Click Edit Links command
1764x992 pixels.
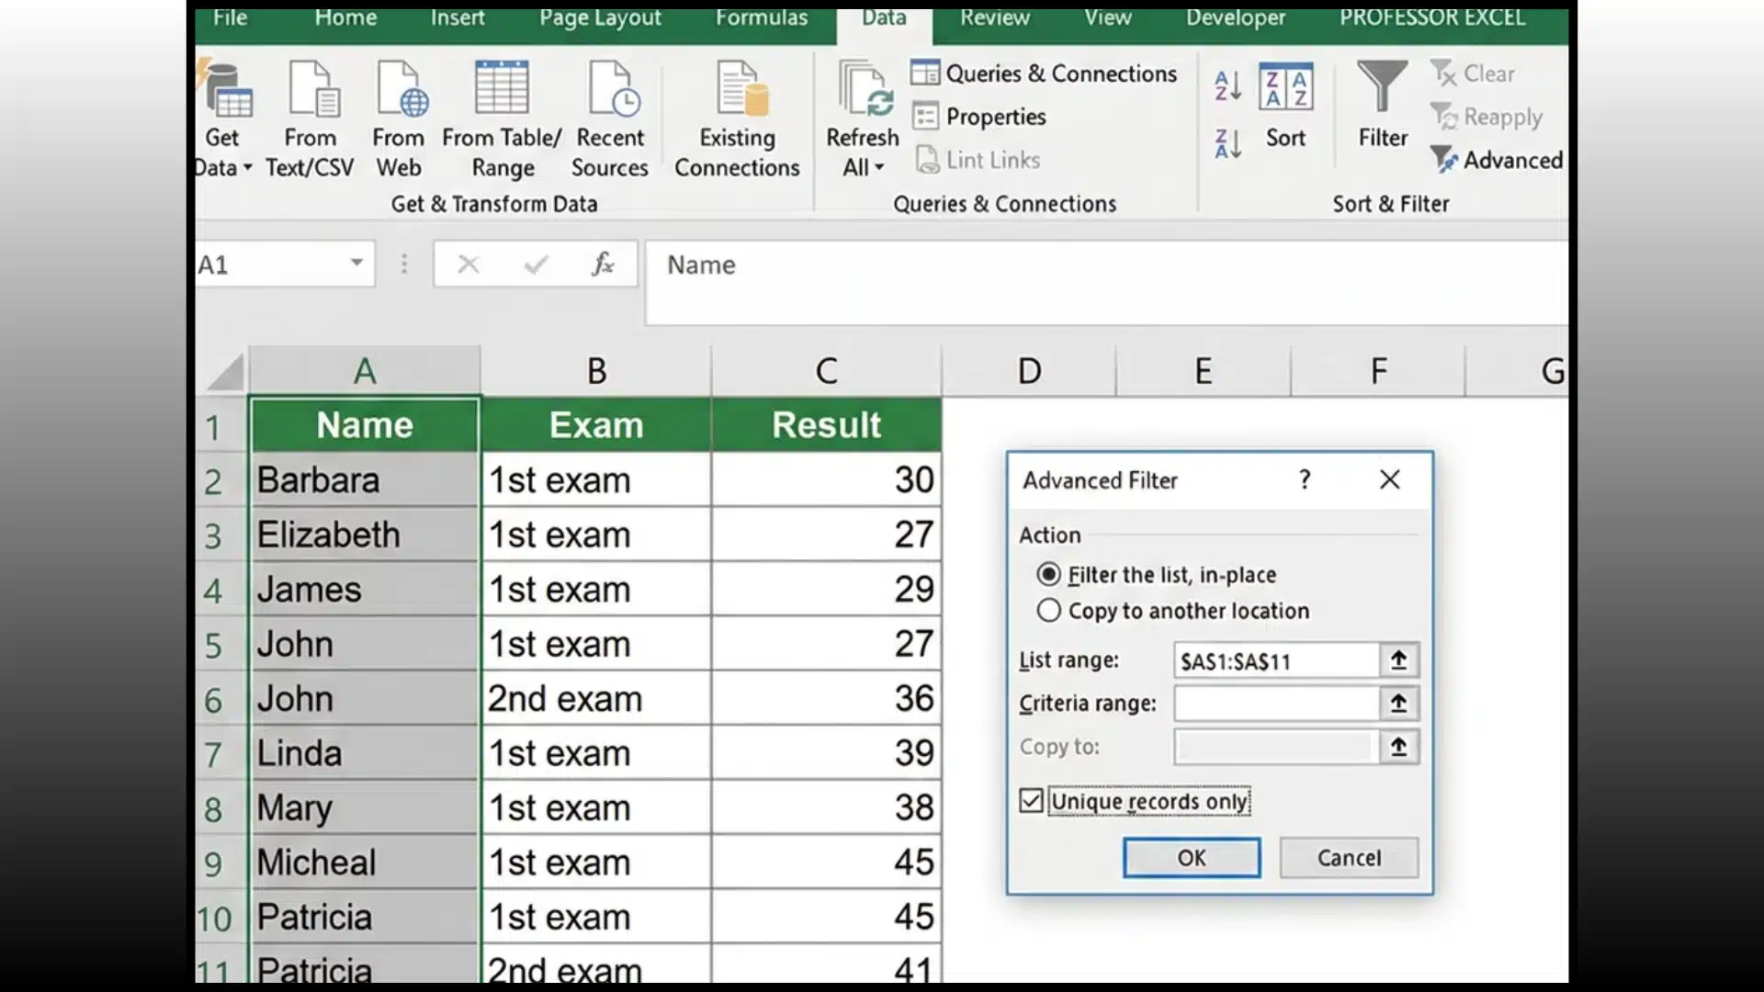978,160
